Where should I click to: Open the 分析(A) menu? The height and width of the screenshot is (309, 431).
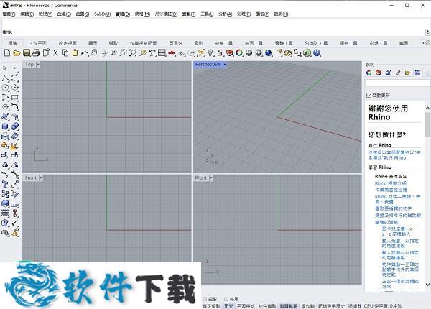(225, 14)
